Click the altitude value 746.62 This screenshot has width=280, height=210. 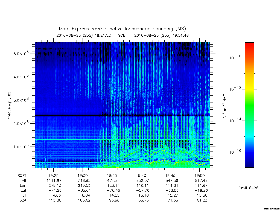(84, 180)
